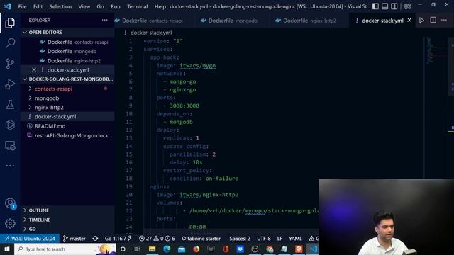Open the Search view in activity bar
Image resolution: width=454 pixels, height=255 pixels.
10,43
